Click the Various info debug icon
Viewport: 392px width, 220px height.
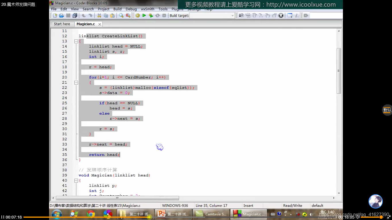pos(297,15)
